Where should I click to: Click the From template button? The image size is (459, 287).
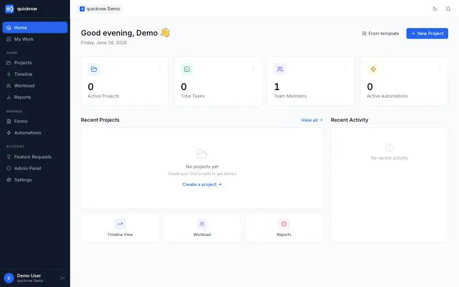pyautogui.click(x=380, y=33)
